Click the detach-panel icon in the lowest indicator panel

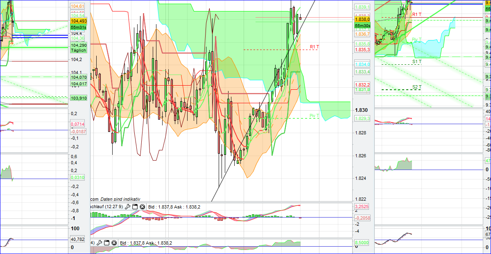(x=106, y=243)
